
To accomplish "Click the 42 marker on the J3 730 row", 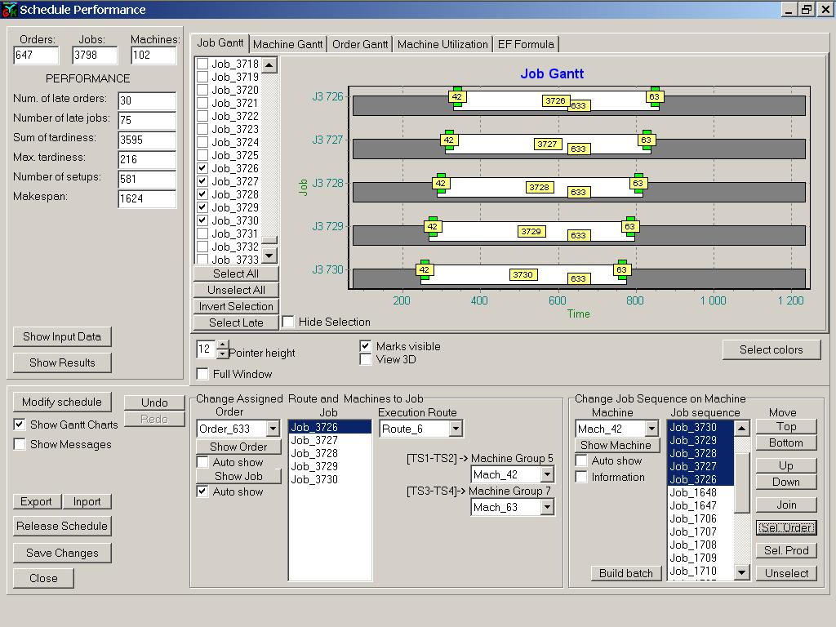I will (424, 269).
